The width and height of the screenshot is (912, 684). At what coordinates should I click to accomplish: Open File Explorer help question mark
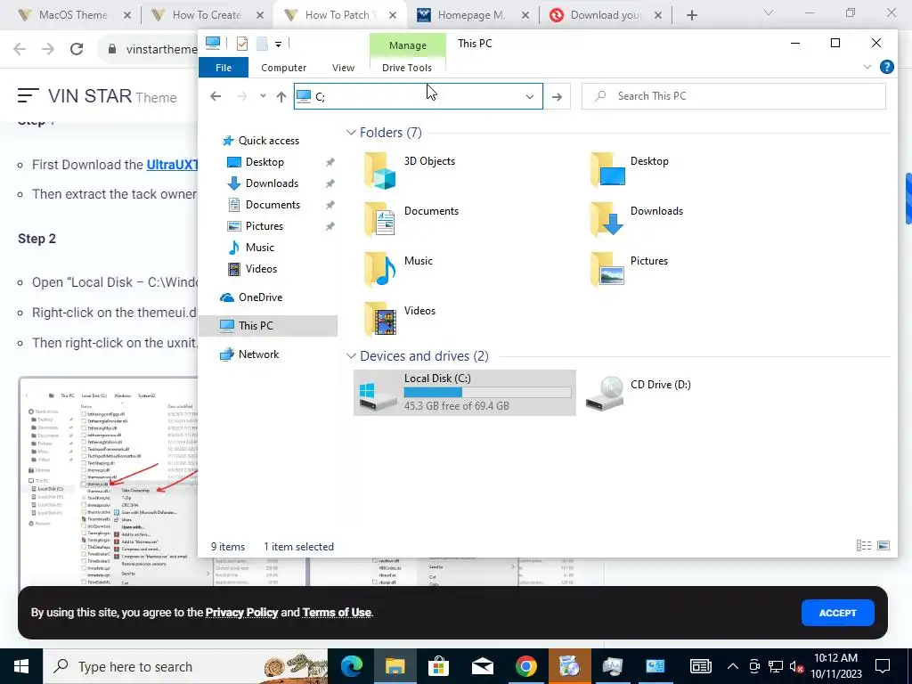tap(886, 67)
